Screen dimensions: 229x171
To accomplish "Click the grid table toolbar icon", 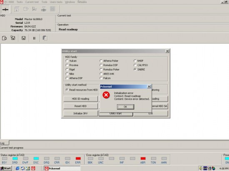I will (52, 9).
